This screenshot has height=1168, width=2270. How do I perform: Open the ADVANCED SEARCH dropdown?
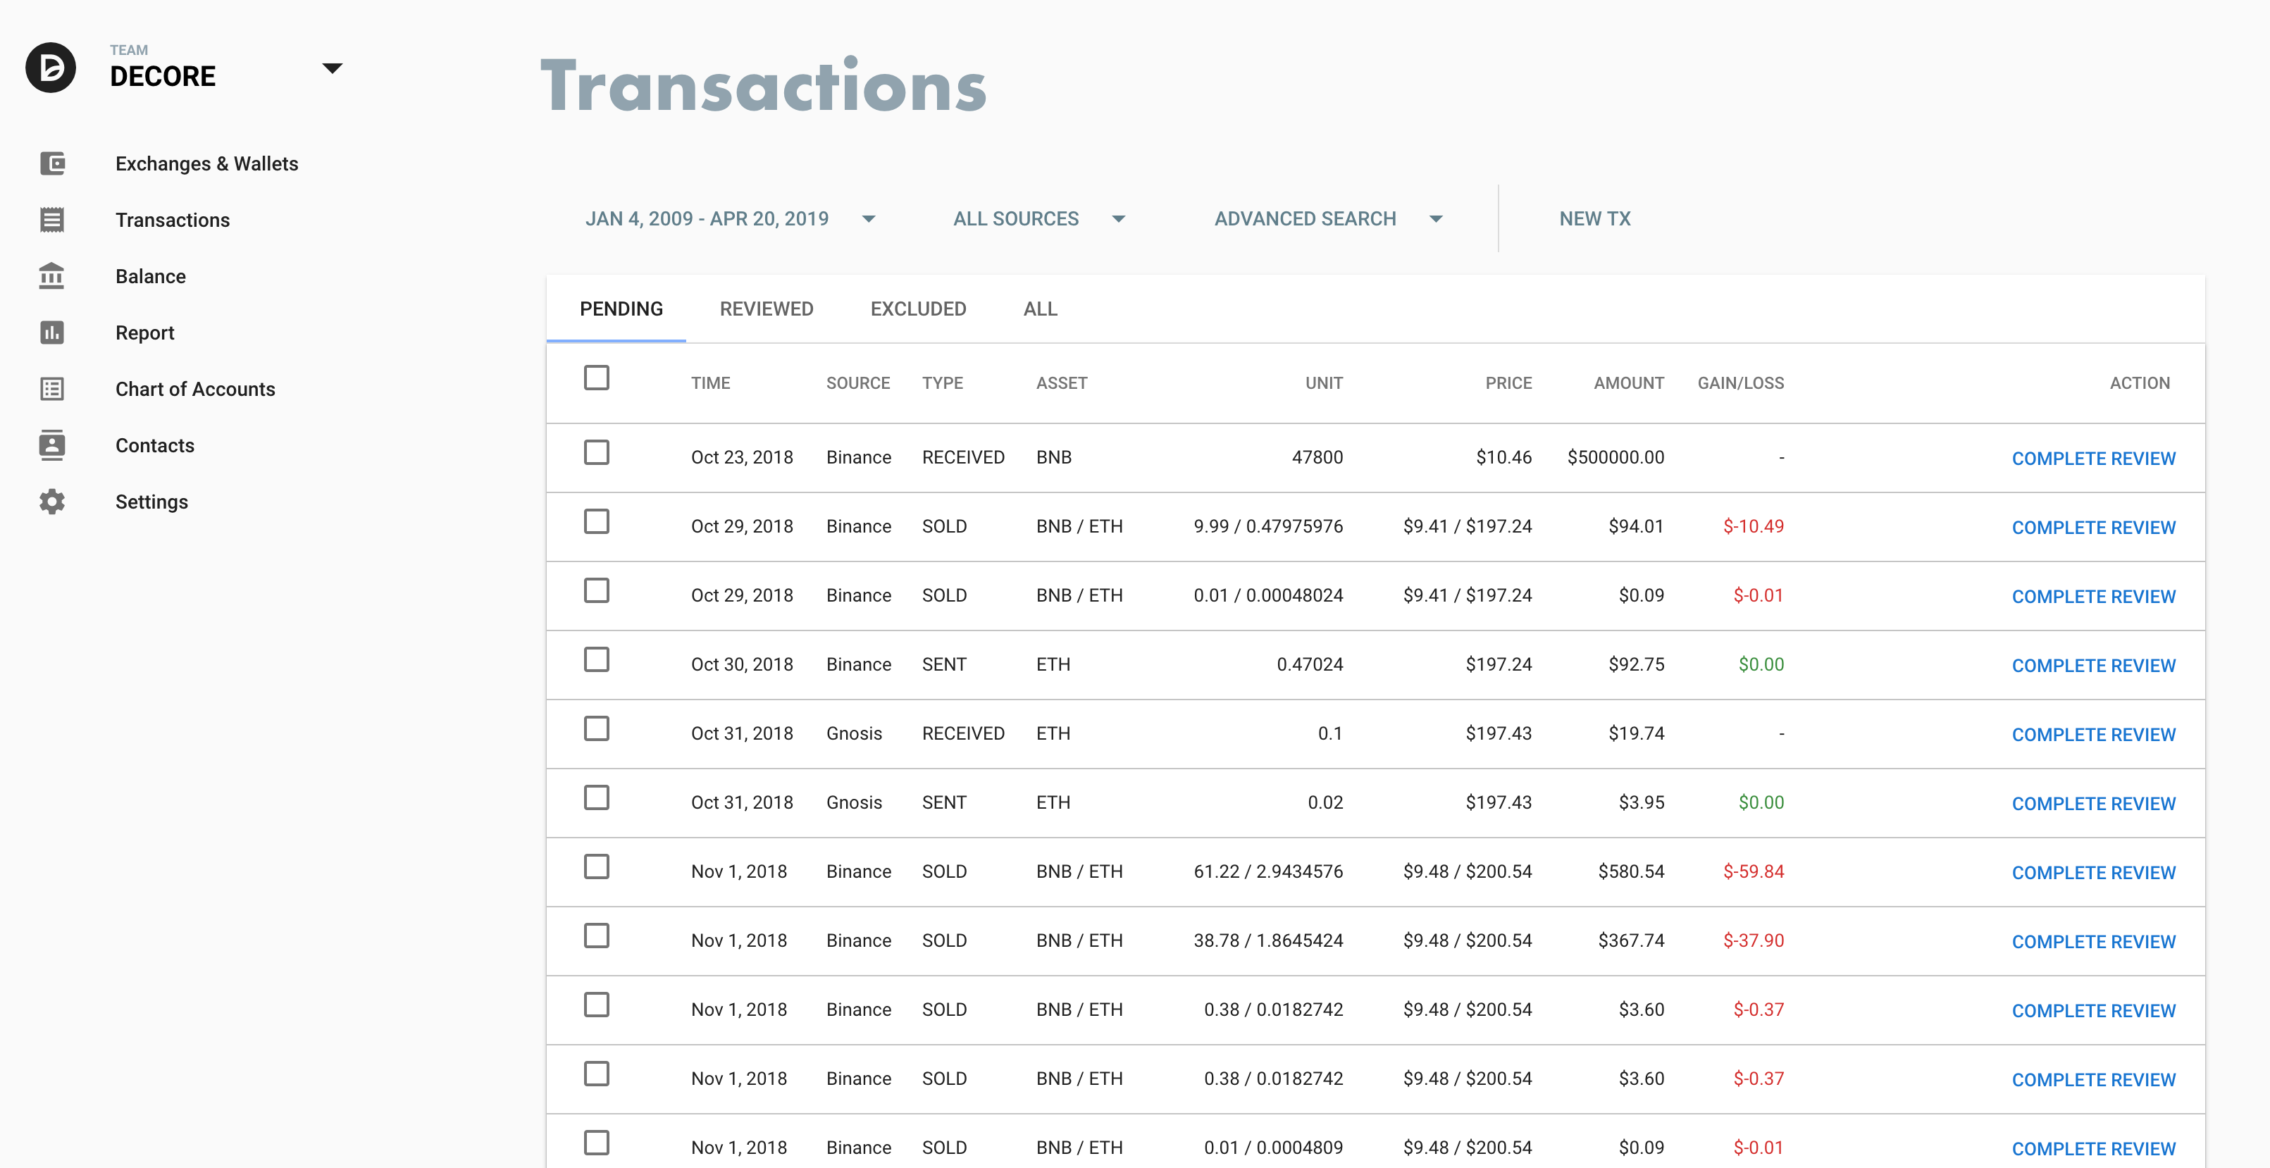tap(1327, 218)
